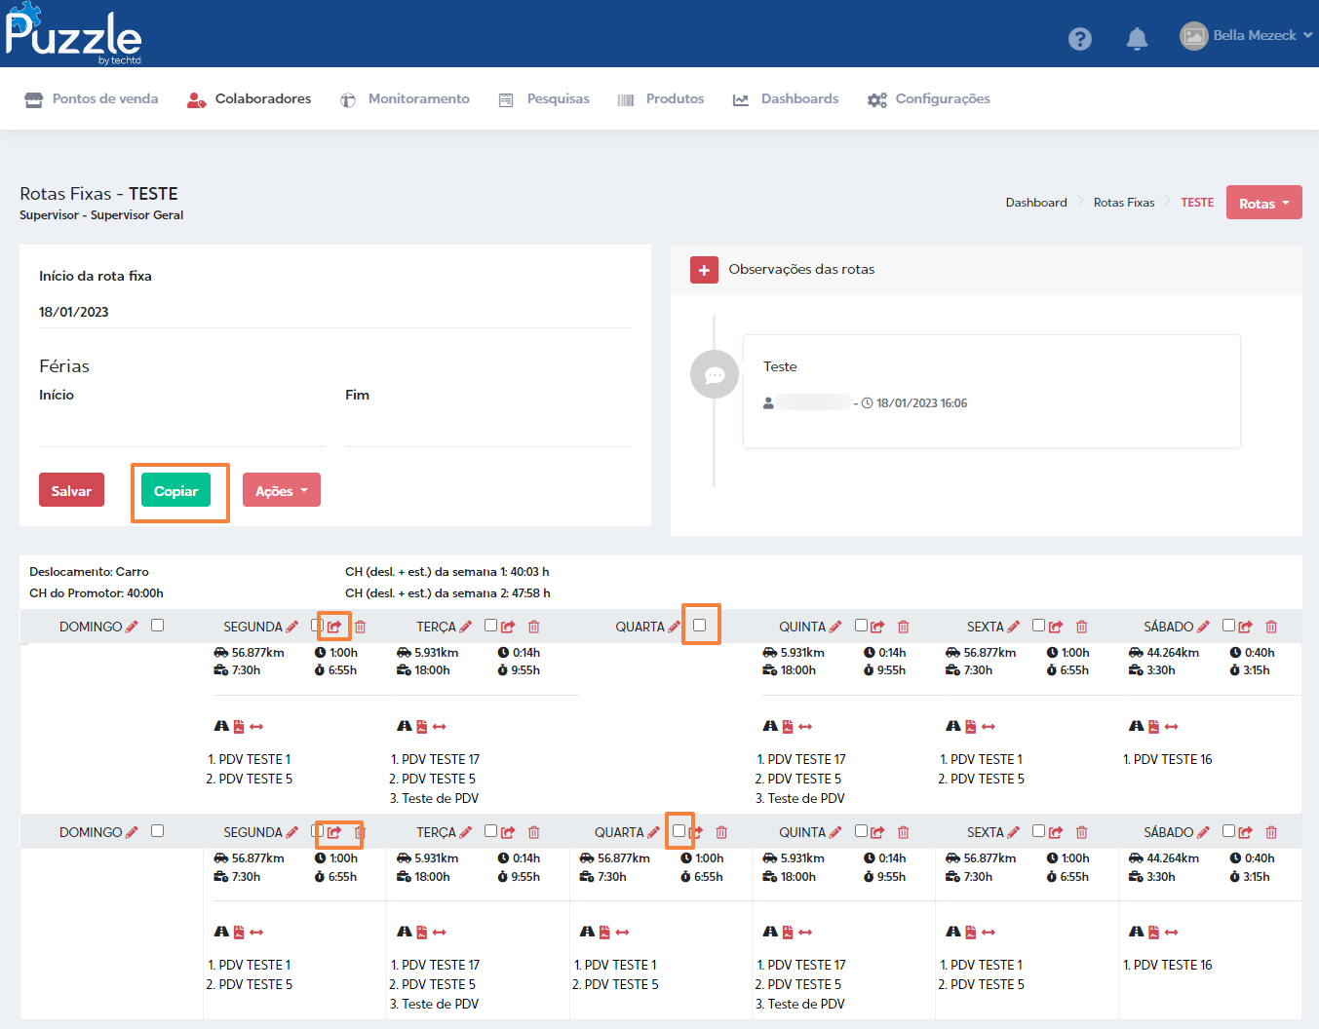Click 'CH do Promotor: 40:00h' text

[97, 593]
